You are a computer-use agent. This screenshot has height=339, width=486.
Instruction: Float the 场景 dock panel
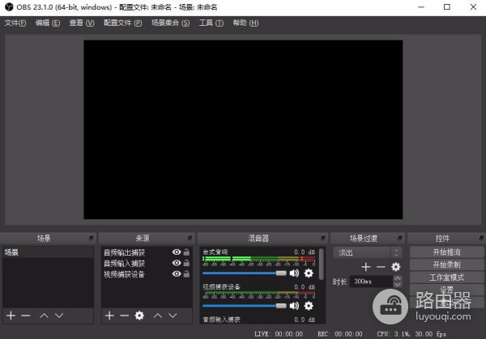91,238
